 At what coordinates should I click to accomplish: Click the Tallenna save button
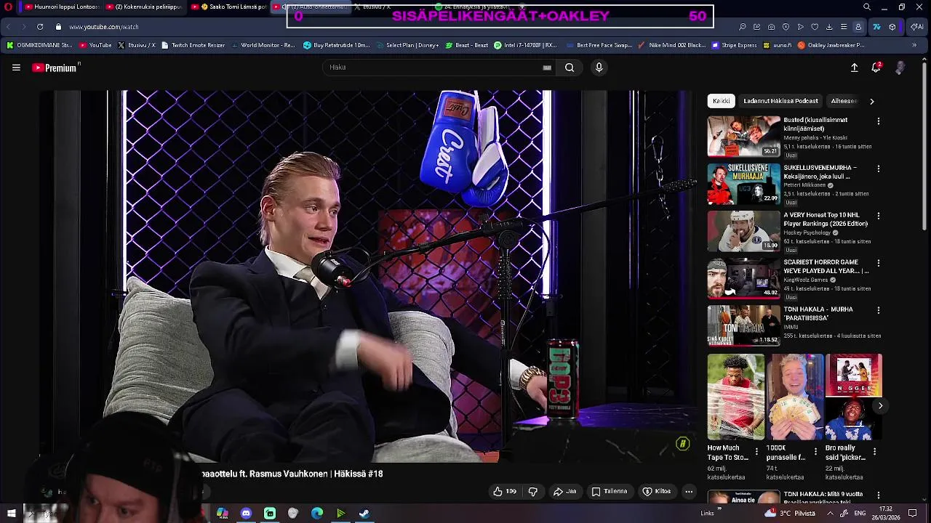(x=609, y=492)
